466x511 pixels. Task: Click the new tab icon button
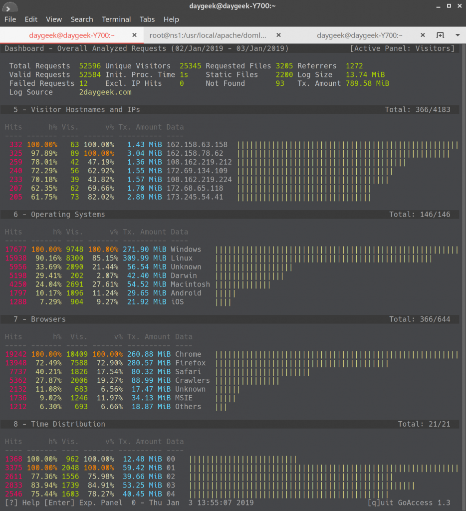(x=440, y=35)
